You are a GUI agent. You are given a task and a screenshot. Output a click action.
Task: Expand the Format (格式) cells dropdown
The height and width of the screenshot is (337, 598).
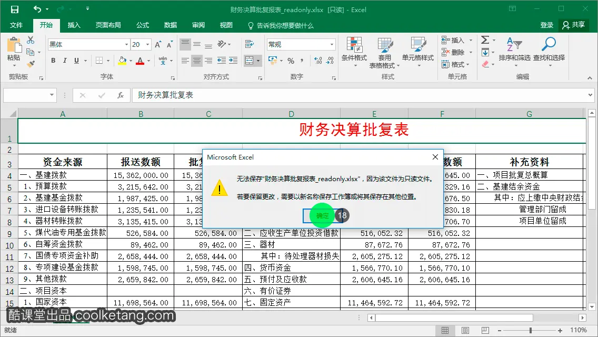click(468, 64)
